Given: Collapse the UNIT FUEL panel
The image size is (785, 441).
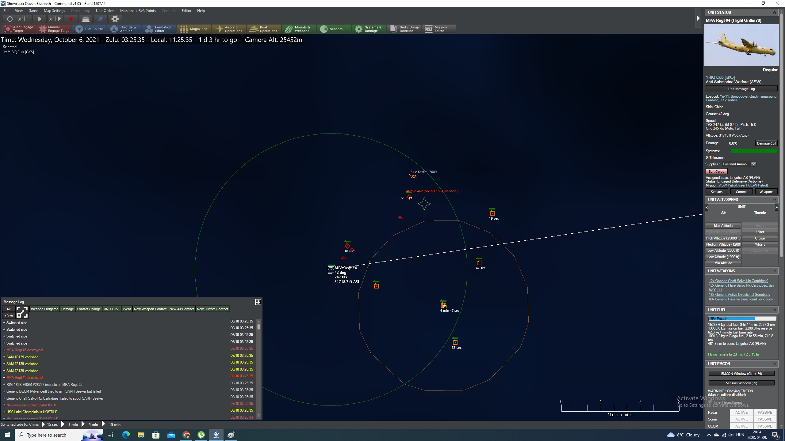Looking at the screenshot, I should click(774, 310).
